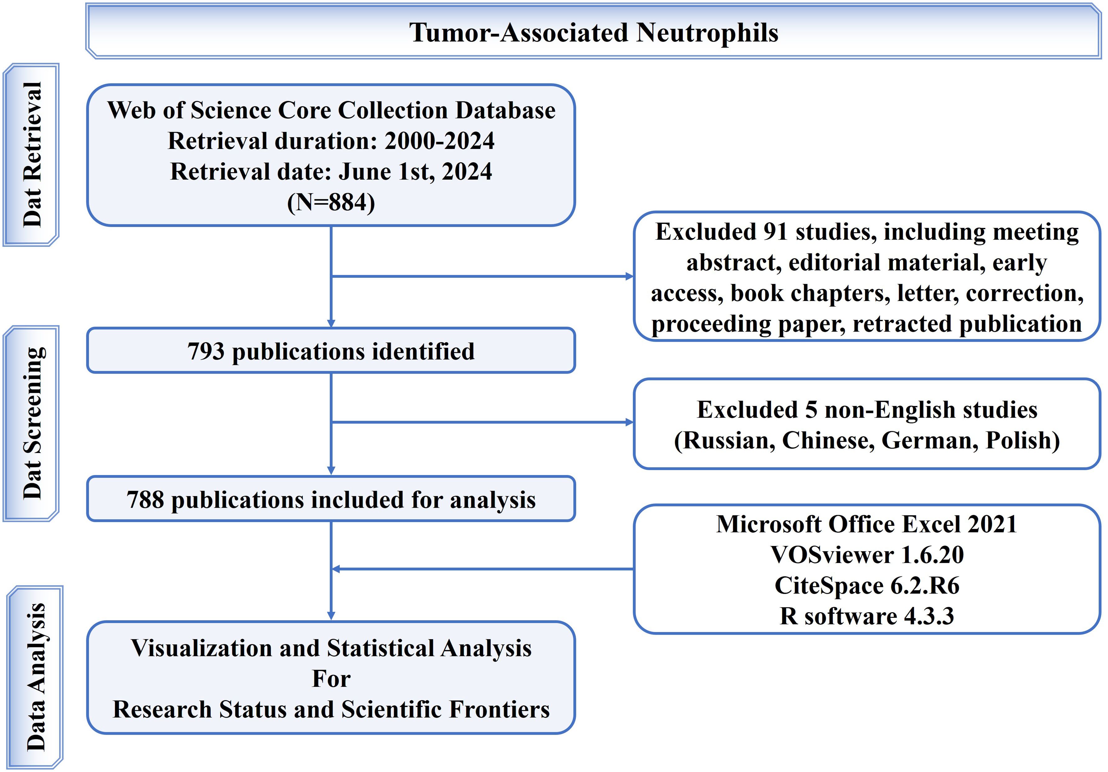This screenshot has width=1108, height=772.
Task: Click the '(N=884)' count
Action: pyautogui.click(x=331, y=202)
